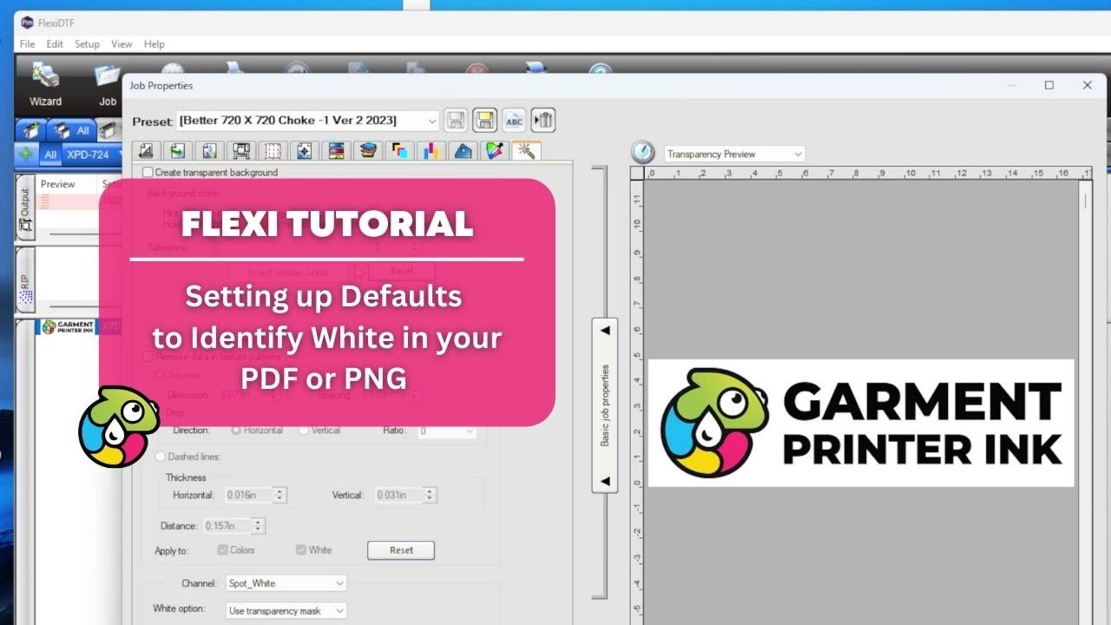Select the All filter next to XPD-724
Image resolution: width=1111 pixels, height=625 pixels.
tap(50, 155)
